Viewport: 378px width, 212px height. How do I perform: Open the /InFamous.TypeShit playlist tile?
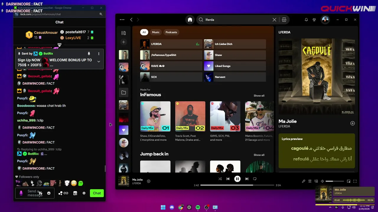171,55
